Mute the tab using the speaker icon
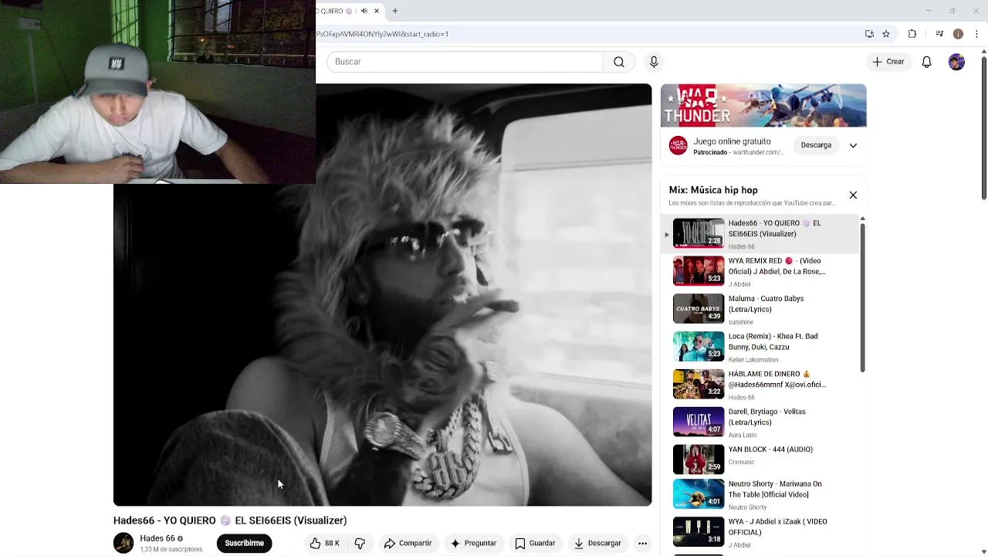This screenshot has height=556, width=988. pos(364,11)
